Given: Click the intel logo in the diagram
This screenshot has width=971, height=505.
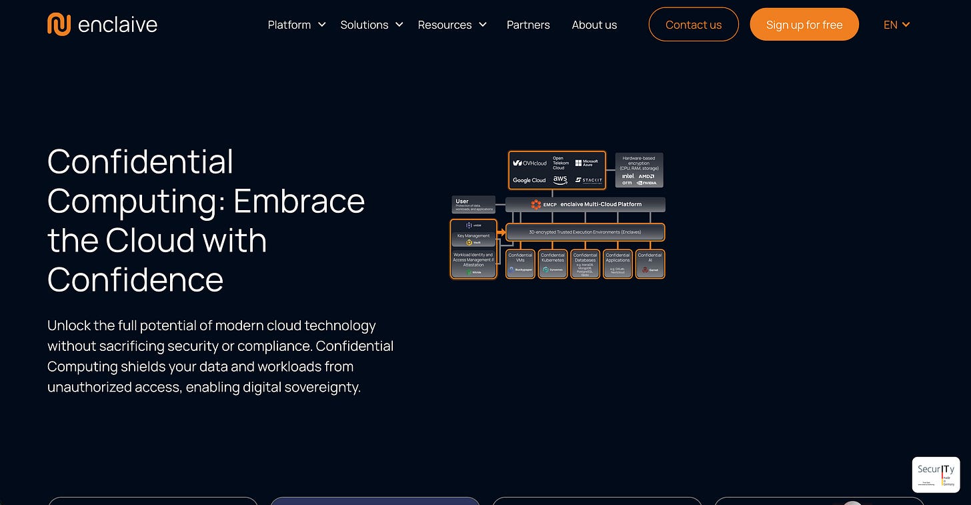Looking at the screenshot, I should 628,176.
